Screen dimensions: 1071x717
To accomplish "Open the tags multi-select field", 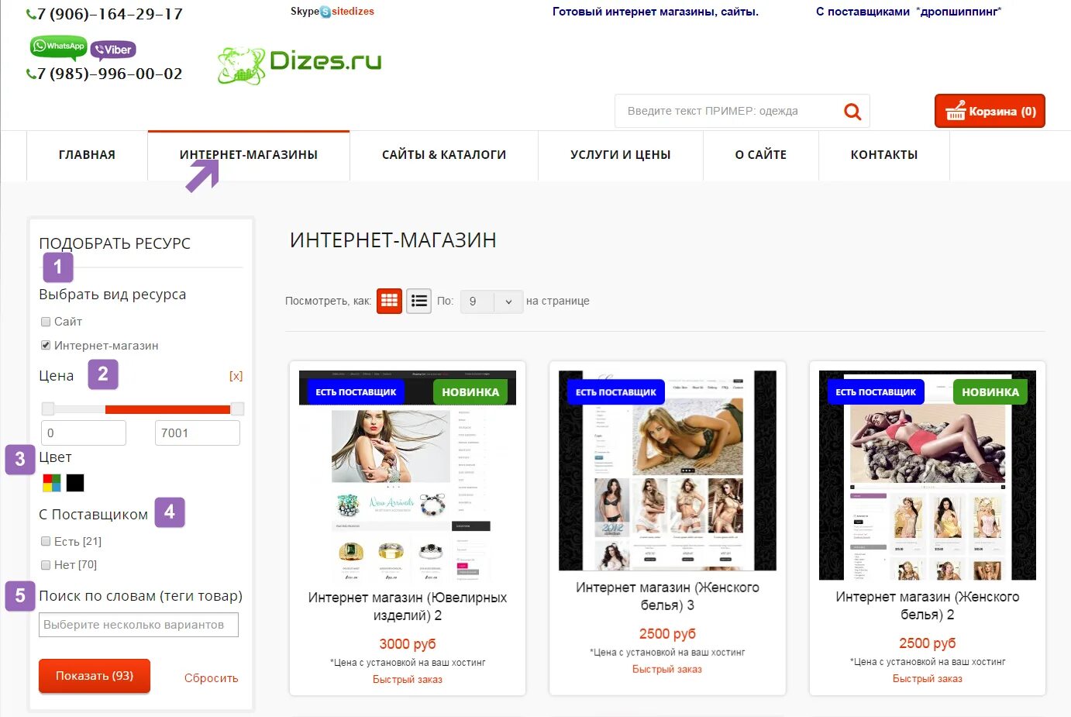I will point(139,625).
